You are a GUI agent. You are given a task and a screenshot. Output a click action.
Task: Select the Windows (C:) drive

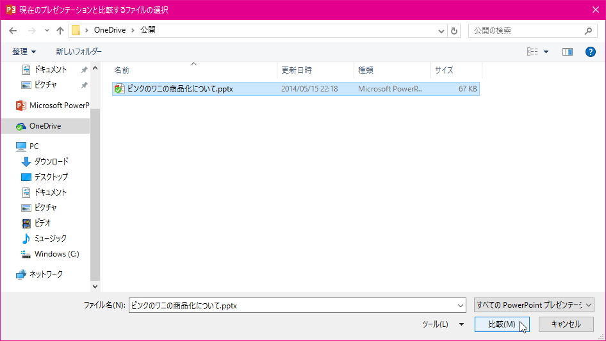(50, 254)
